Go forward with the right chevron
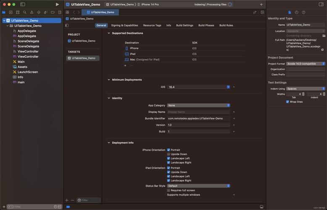 point(79,12)
